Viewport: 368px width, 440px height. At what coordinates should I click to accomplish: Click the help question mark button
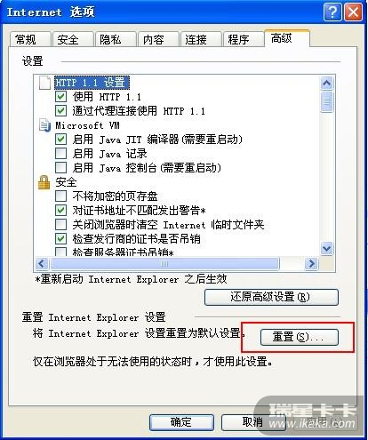pos(332,12)
